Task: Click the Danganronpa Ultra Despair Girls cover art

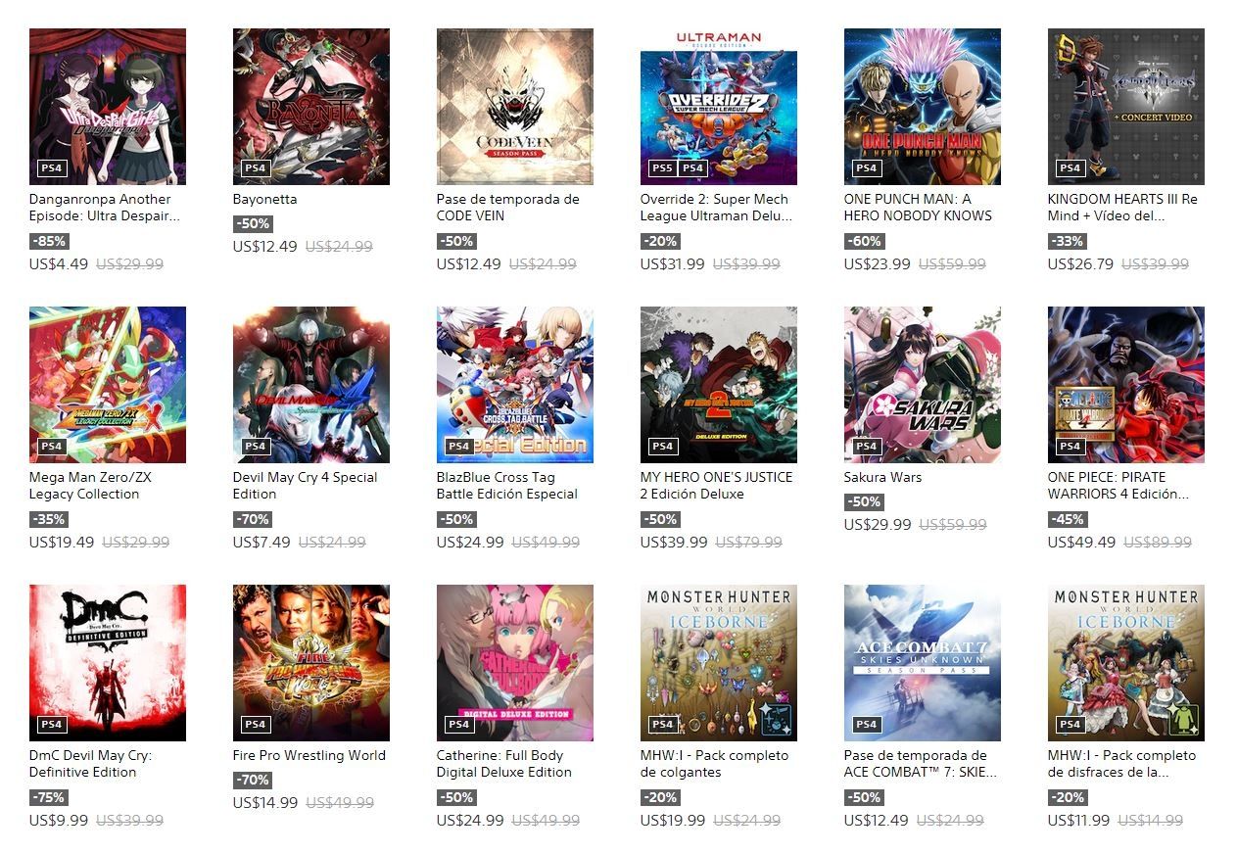Action: pyautogui.click(x=108, y=107)
